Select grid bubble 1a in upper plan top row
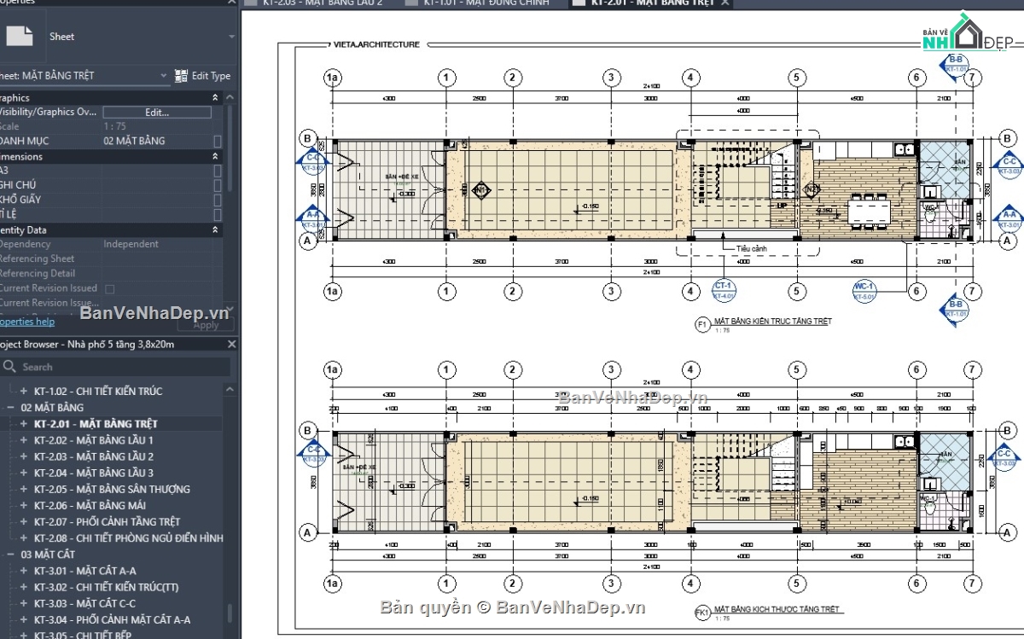The width and height of the screenshot is (1024, 639). pyautogui.click(x=333, y=78)
